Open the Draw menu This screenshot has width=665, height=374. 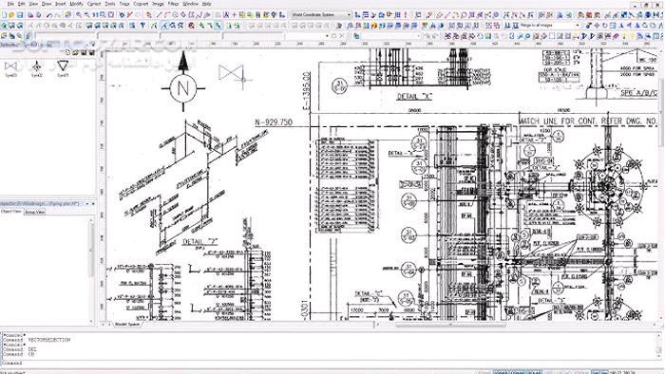pyautogui.click(x=47, y=4)
